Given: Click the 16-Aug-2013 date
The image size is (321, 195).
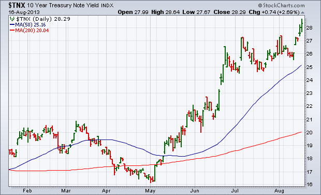Looking at the screenshot, I should [x=24, y=12].
